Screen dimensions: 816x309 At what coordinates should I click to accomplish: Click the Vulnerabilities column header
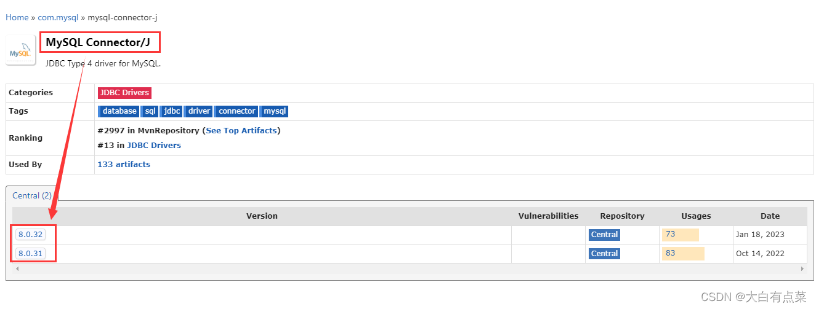point(548,216)
